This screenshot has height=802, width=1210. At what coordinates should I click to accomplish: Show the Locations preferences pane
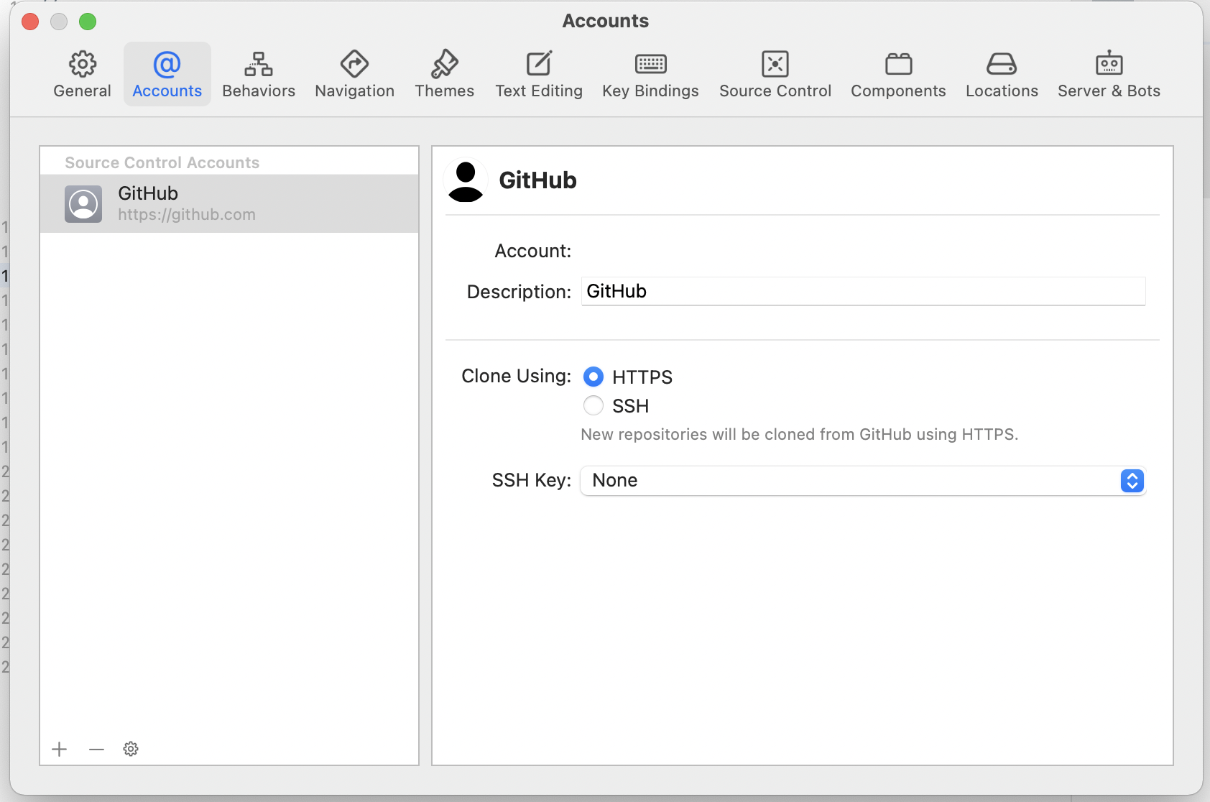1002,74
